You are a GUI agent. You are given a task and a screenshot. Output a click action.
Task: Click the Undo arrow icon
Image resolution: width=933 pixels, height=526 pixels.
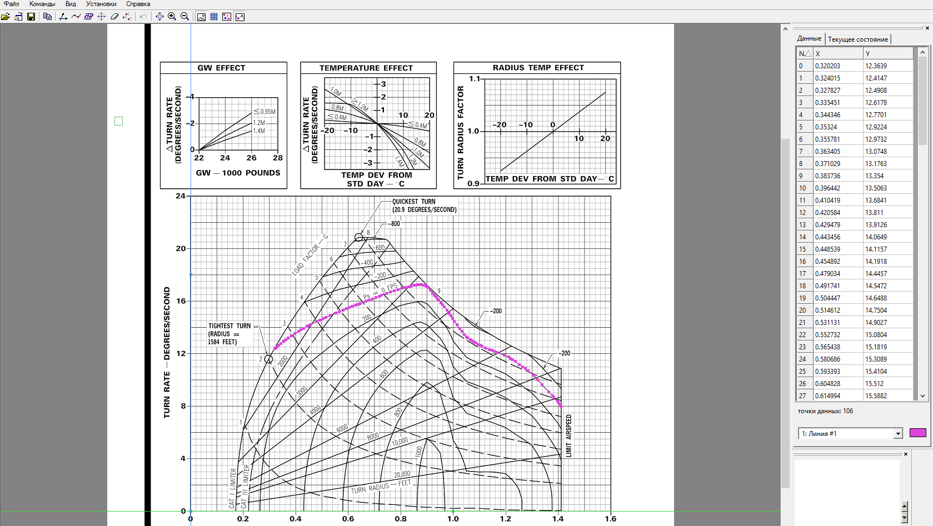pyautogui.click(x=143, y=17)
